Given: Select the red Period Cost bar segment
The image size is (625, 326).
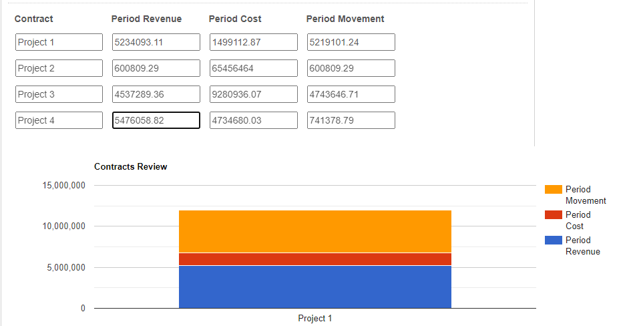Looking at the screenshot, I should pos(315,259).
